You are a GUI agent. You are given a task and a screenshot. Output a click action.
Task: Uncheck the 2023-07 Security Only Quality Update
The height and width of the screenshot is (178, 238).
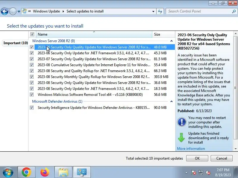click(32, 59)
